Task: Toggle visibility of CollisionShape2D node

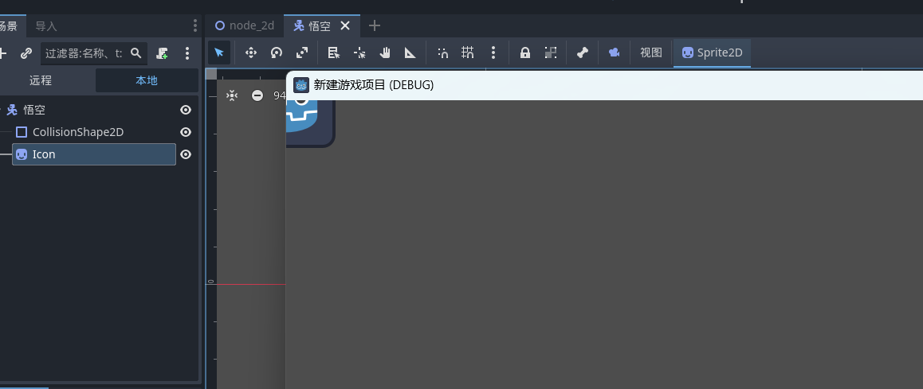Action: tap(186, 132)
